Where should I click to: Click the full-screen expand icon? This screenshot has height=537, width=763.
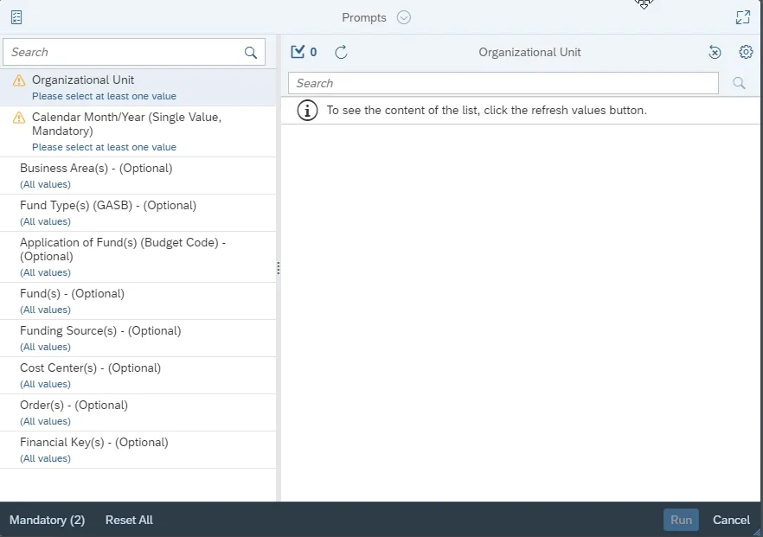click(742, 17)
